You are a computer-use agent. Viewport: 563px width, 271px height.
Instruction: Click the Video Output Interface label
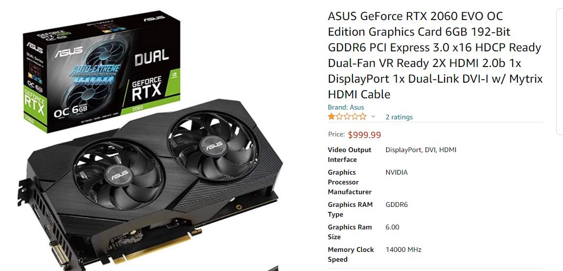coord(350,155)
